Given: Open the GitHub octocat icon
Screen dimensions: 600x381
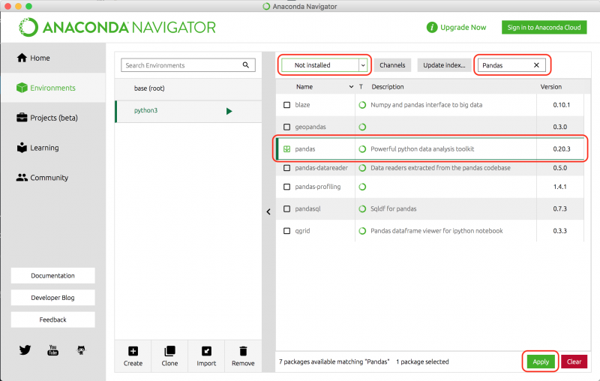Looking at the screenshot, I should pyautogui.click(x=81, y=349).
